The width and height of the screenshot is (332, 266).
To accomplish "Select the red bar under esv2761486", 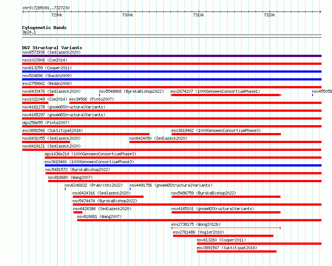I will (x=223, y=236).
